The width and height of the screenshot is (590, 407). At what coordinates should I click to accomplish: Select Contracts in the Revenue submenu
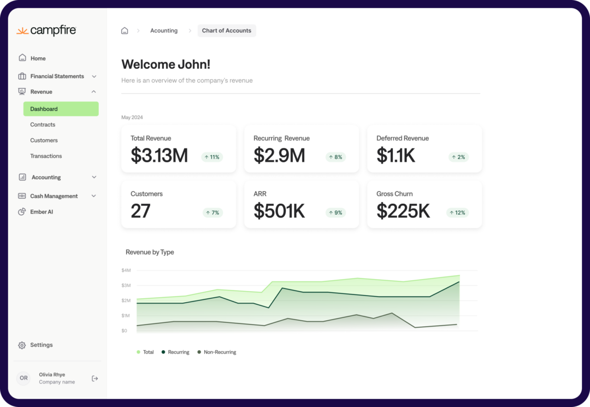[43, 125]
